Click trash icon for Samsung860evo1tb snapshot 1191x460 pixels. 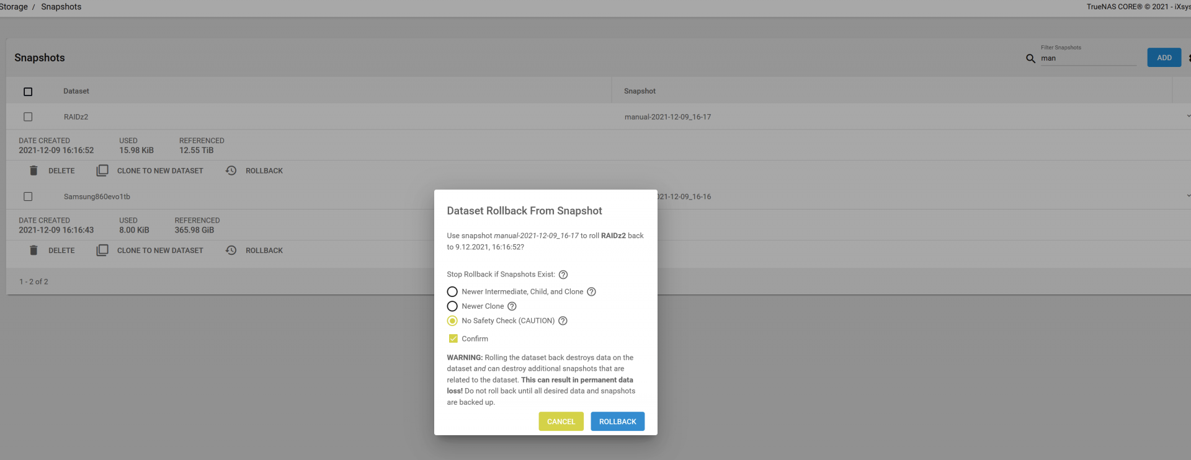[x=33, y=250]
